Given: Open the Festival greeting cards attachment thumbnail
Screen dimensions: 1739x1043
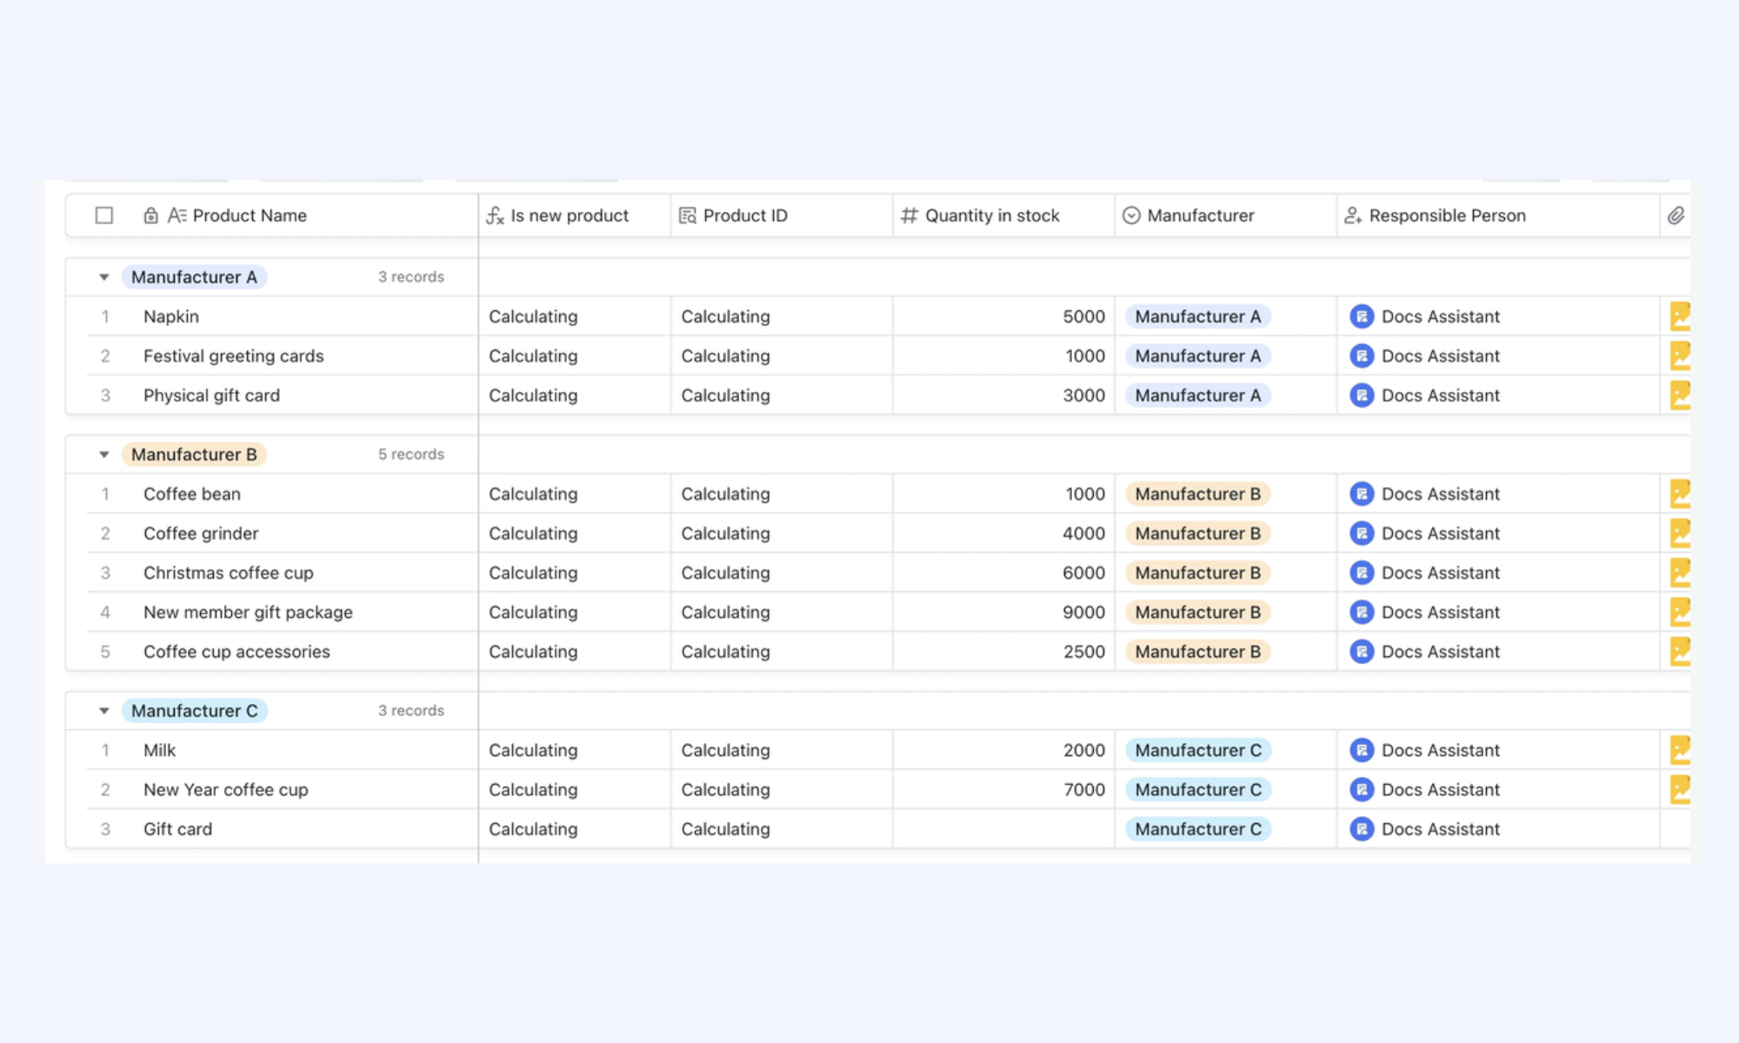Looking at the screenshot, I should tap(1680, 355).
